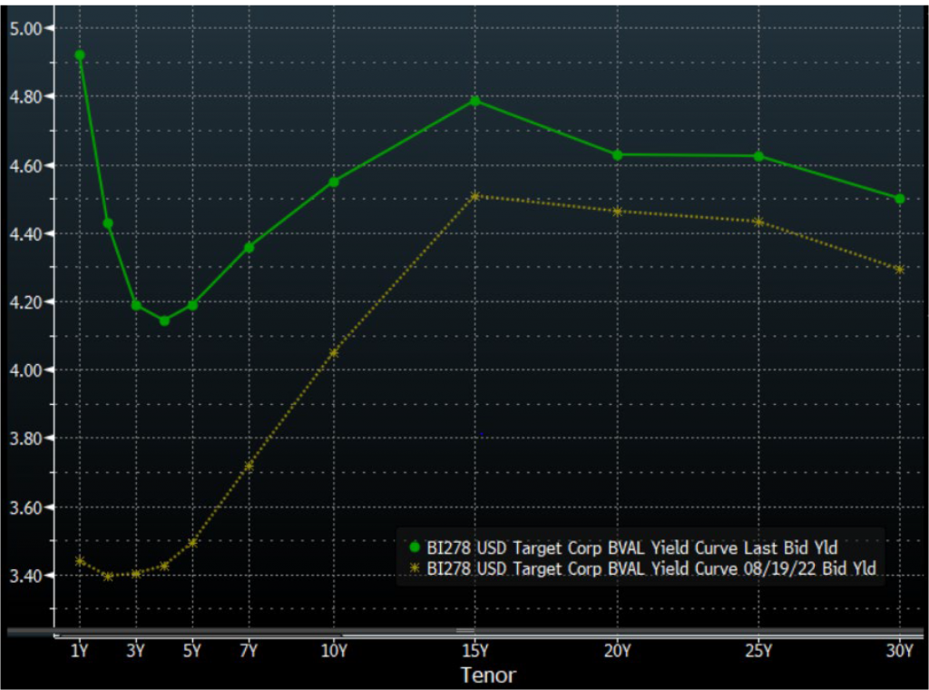
Task: Toggle the Last Bid Yld legend series
Action: point(631,547)
